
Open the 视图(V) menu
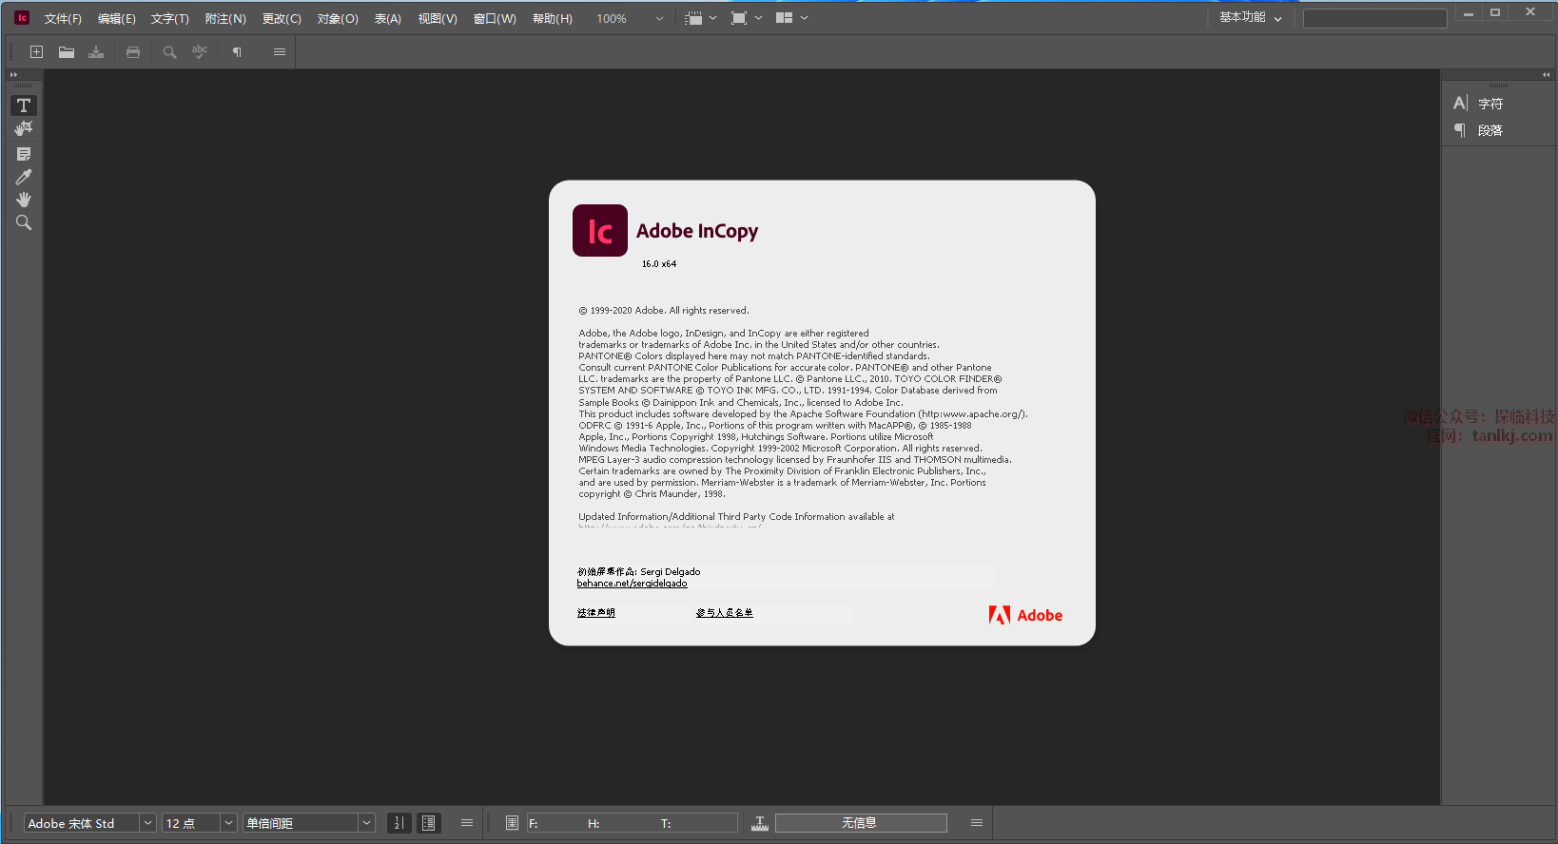[438, 19]
